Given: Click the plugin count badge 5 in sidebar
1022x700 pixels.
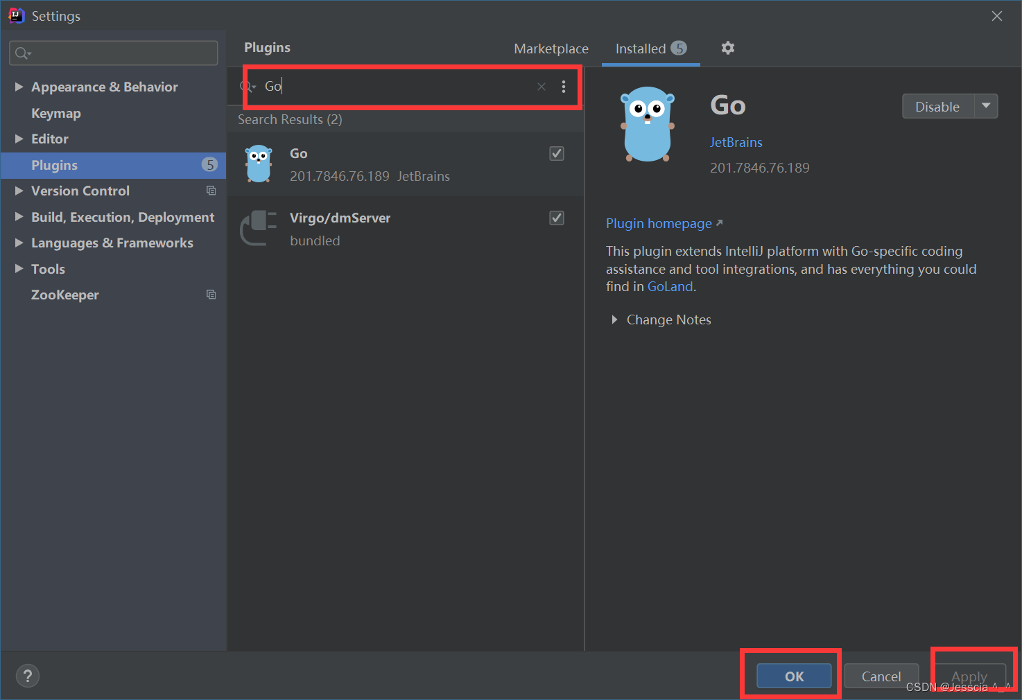Looking at the screenshot, I should [x=209, y=164].
